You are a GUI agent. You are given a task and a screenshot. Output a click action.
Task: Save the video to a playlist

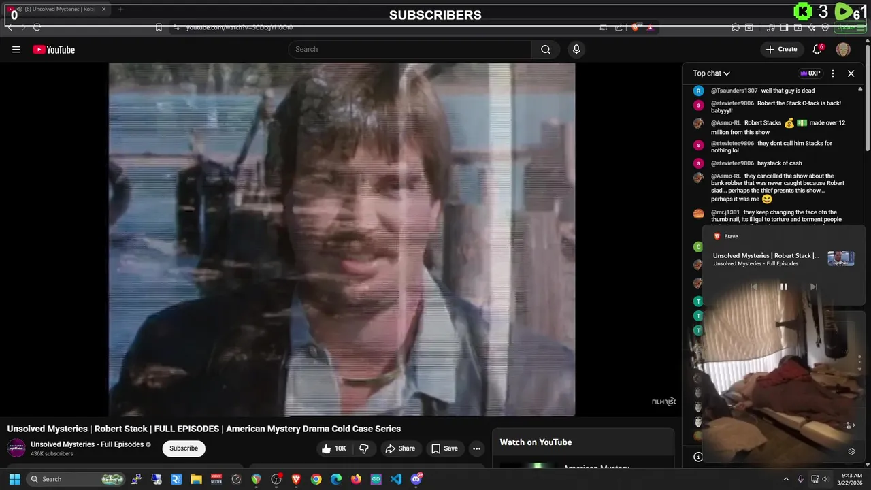coord(444,448)
